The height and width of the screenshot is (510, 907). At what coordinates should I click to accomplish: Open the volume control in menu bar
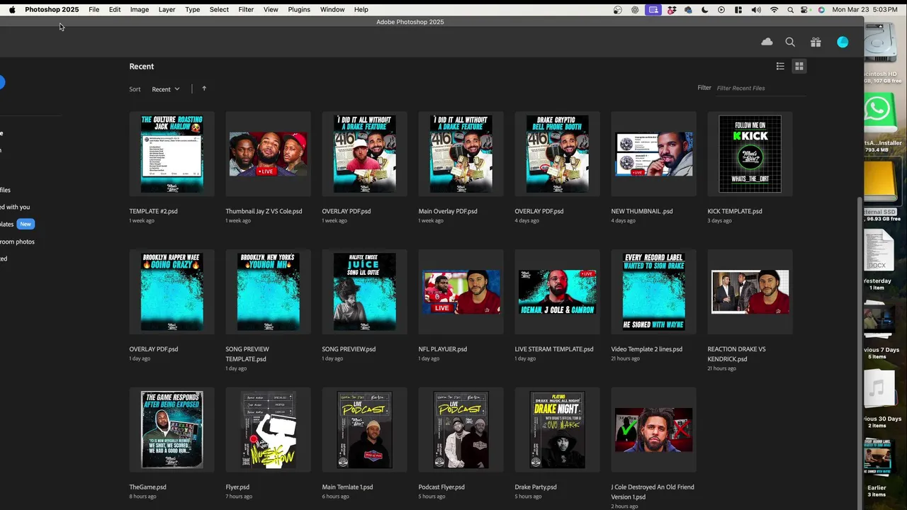coord(756,9)
